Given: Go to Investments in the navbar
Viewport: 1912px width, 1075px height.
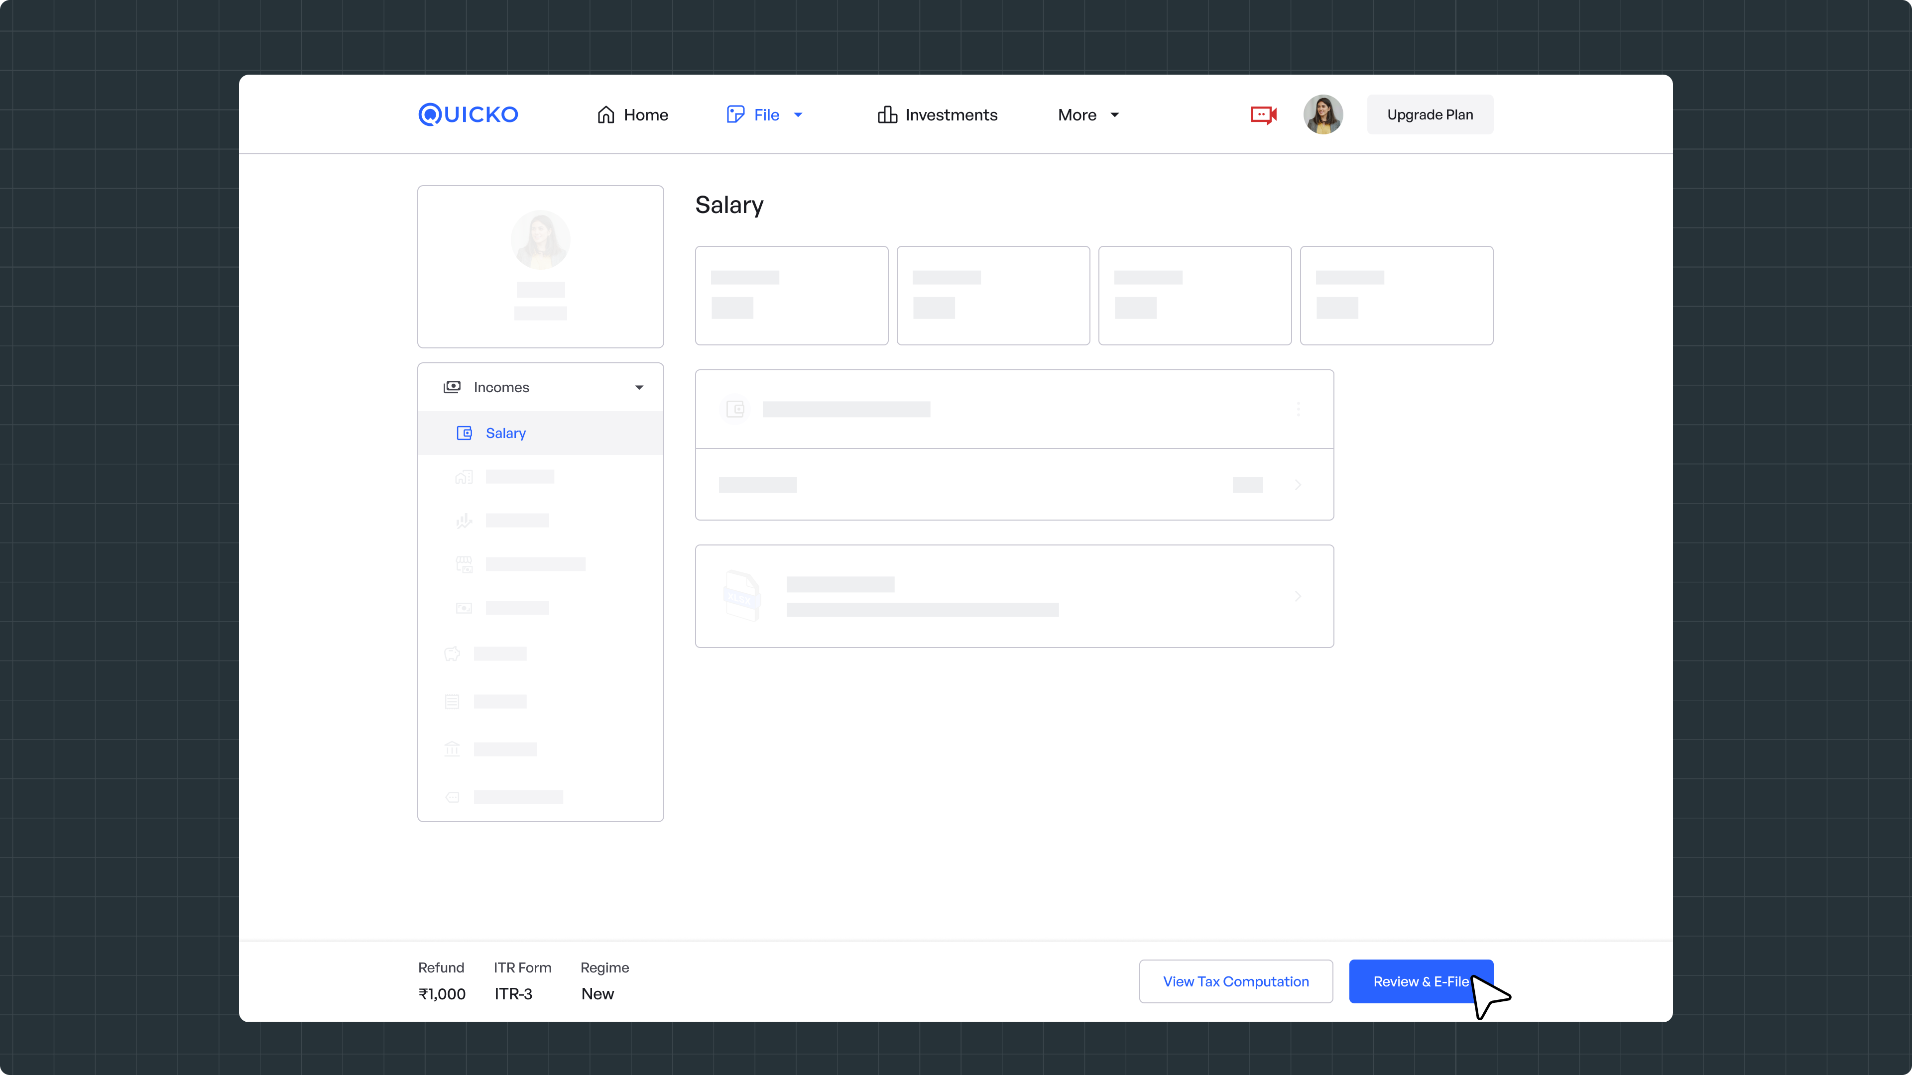Looking at the screenshot, I should tap(951, 115).
